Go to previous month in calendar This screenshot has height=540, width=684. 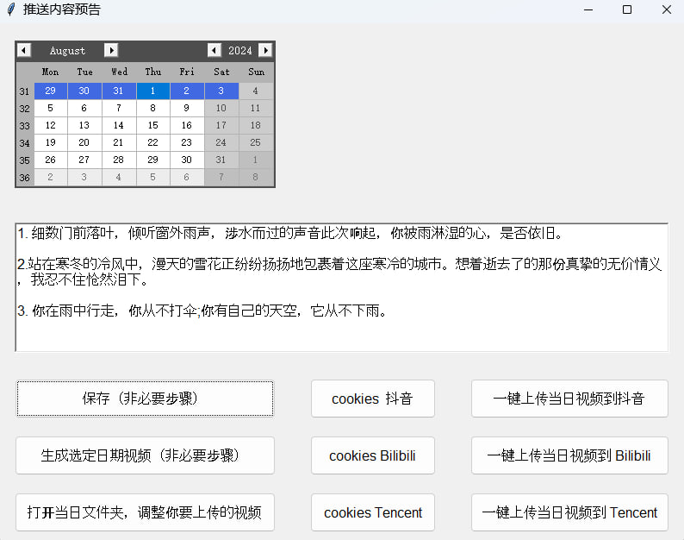tap(24, 51)
